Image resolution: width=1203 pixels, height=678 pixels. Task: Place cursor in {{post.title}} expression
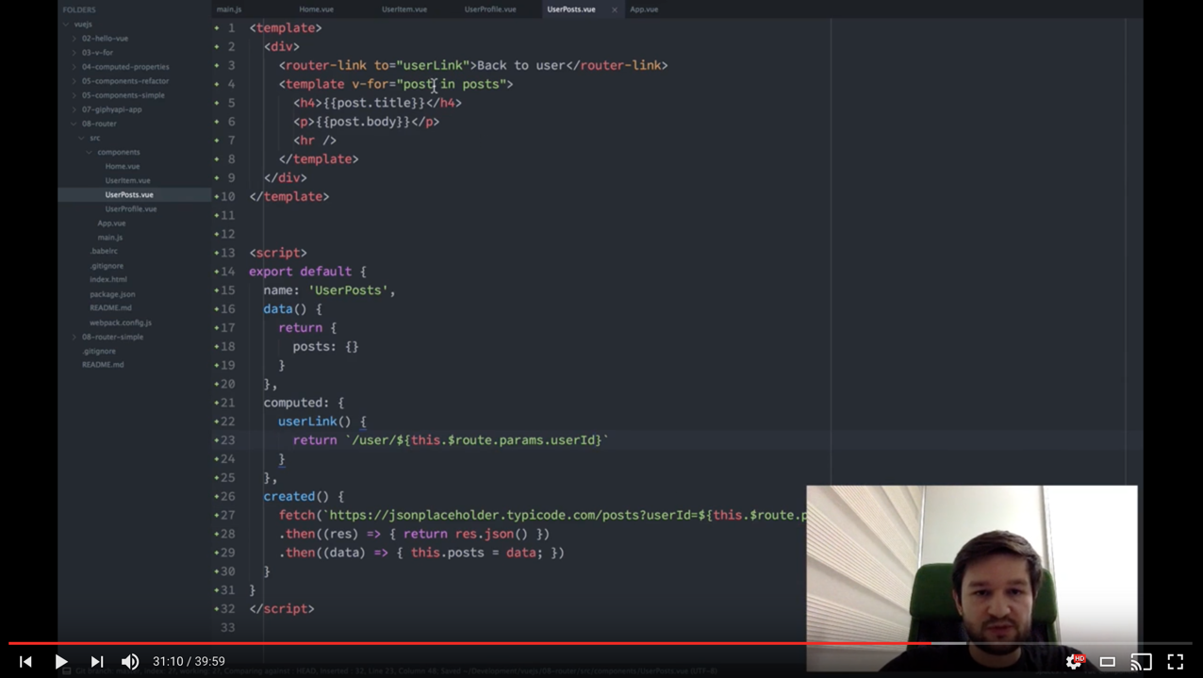(x=374, y=103)
